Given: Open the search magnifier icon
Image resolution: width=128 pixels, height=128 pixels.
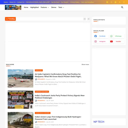Looking at the screenshot, I should (x=122, y=7).
